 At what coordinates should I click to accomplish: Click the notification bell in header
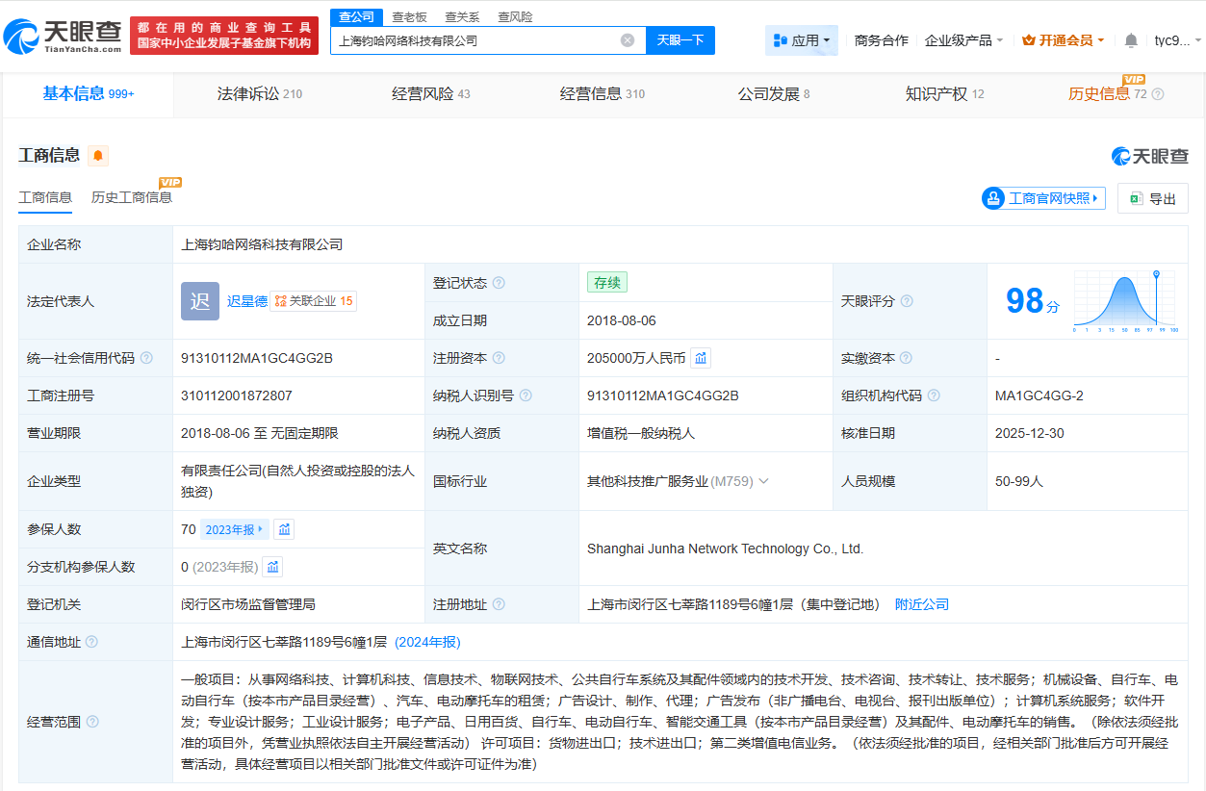1131,40
